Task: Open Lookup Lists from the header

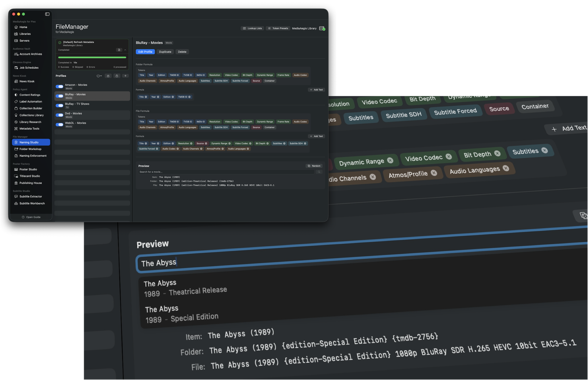Action: click(252, 29)
